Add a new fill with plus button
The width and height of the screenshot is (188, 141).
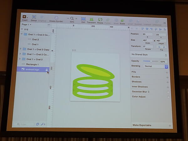167,72
